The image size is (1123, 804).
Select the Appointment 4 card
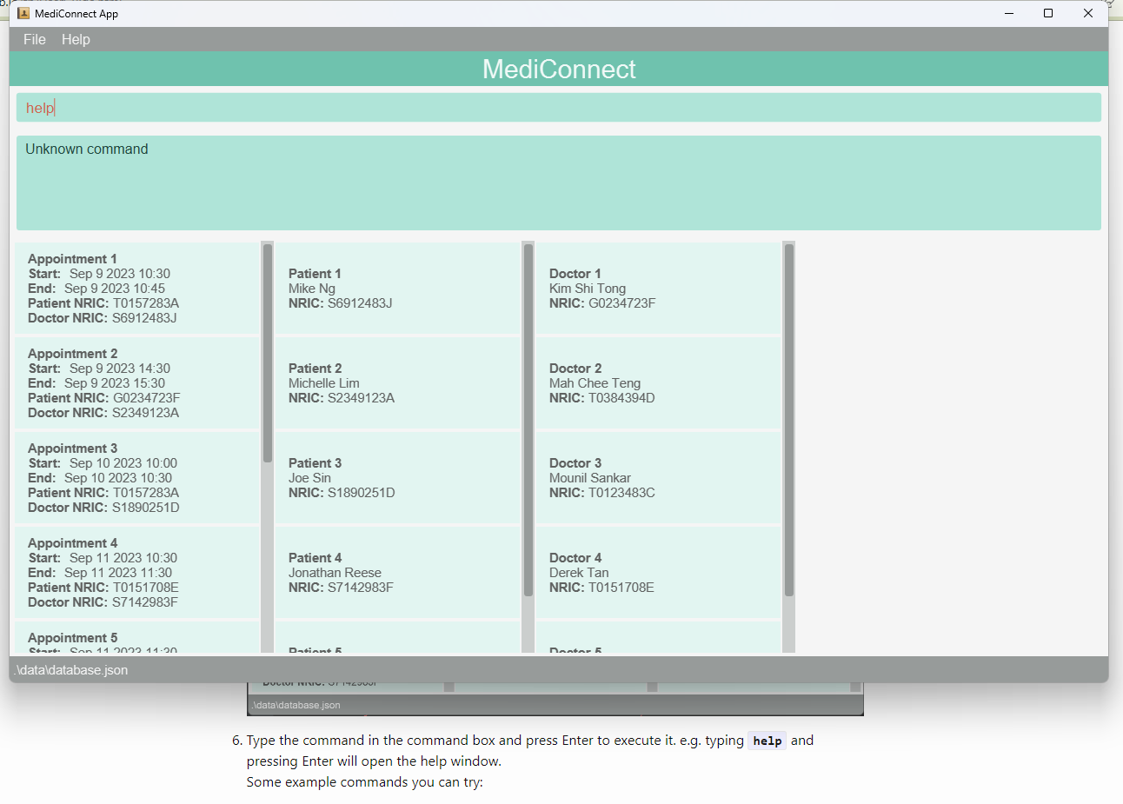[137, 572]
